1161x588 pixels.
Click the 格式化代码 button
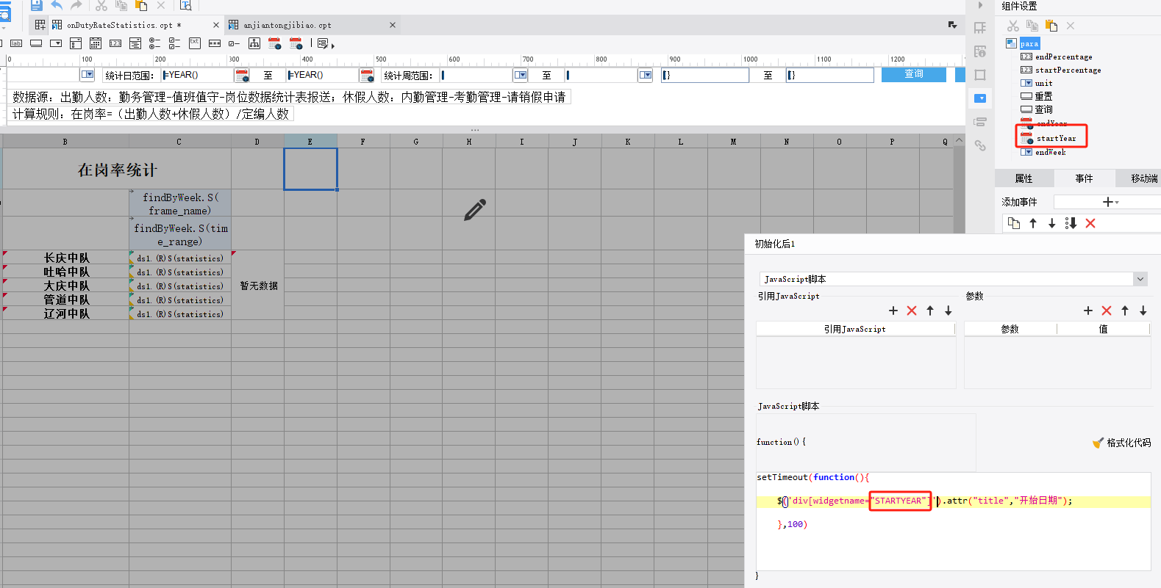pos(1121,443)
